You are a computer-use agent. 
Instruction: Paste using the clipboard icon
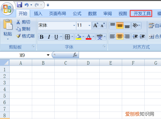tap(8, 24)
